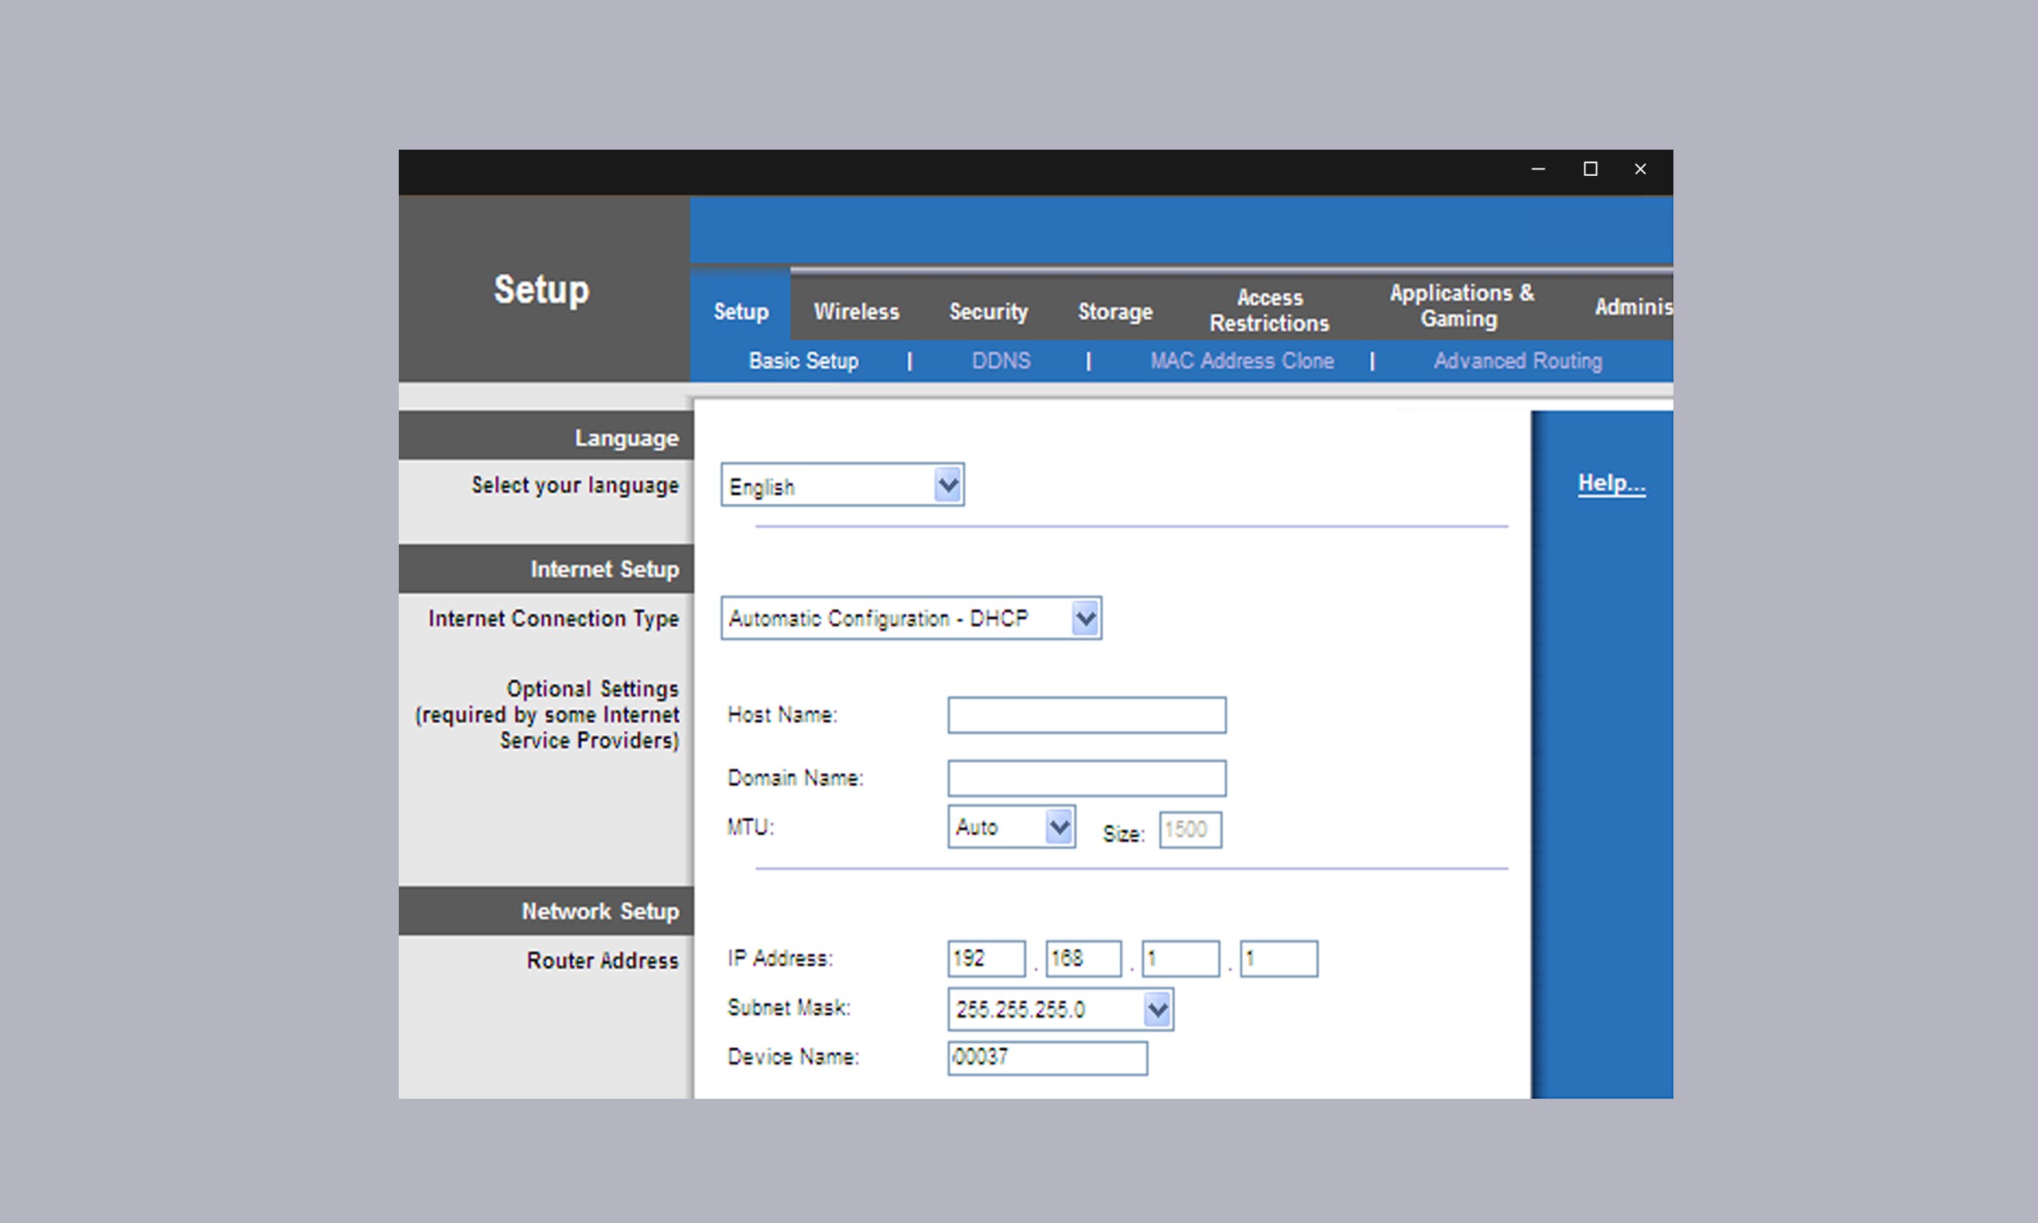Click the Help link

(1611, 483)
